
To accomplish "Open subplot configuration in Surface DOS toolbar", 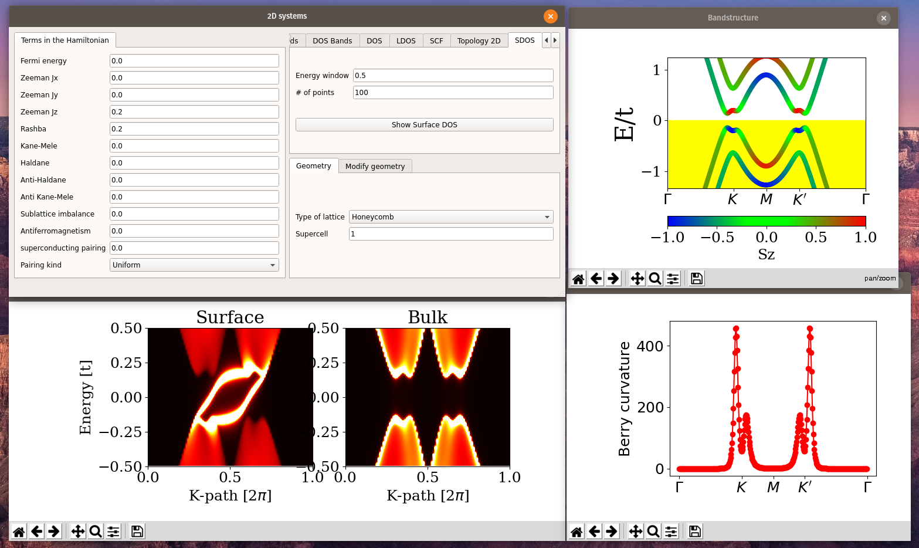I will [113, 532].
